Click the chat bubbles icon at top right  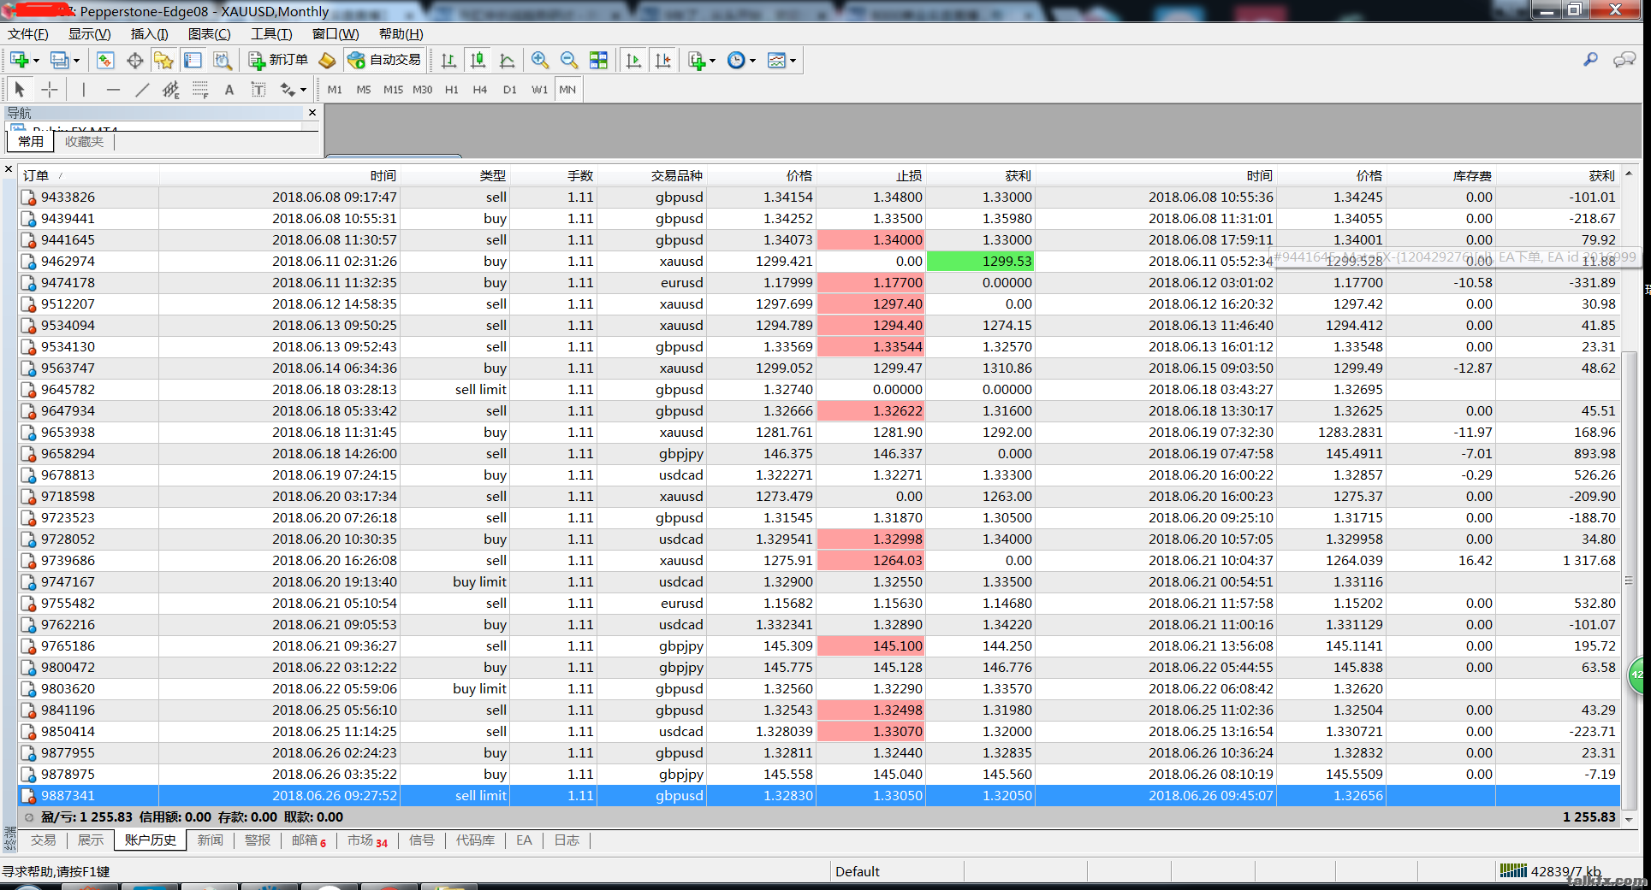click(x=1624, y=59)
